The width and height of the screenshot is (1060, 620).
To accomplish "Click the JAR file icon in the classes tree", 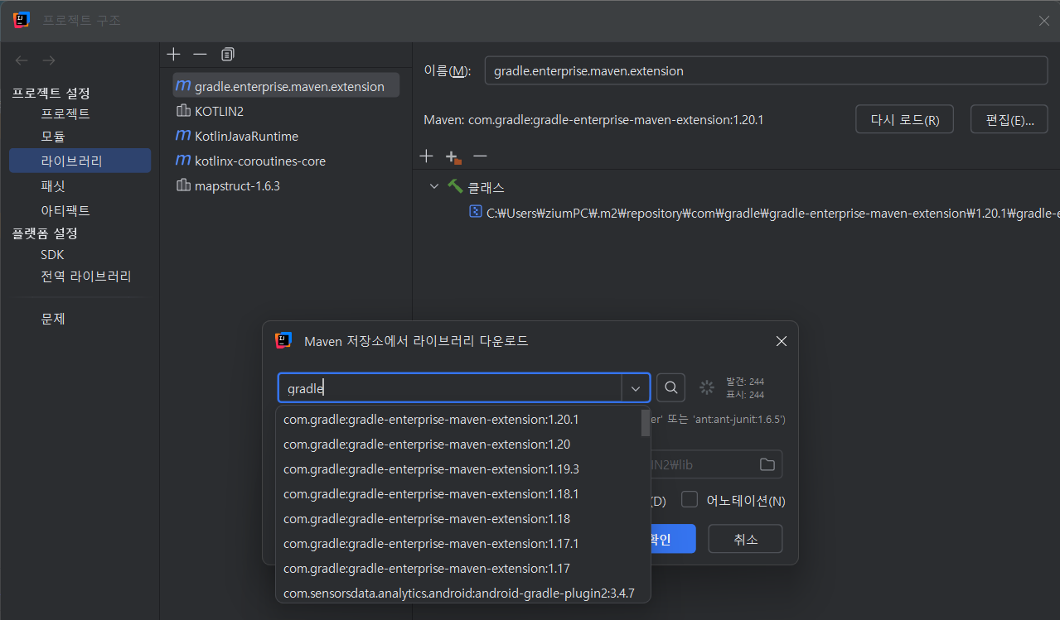I will (476, 212).
